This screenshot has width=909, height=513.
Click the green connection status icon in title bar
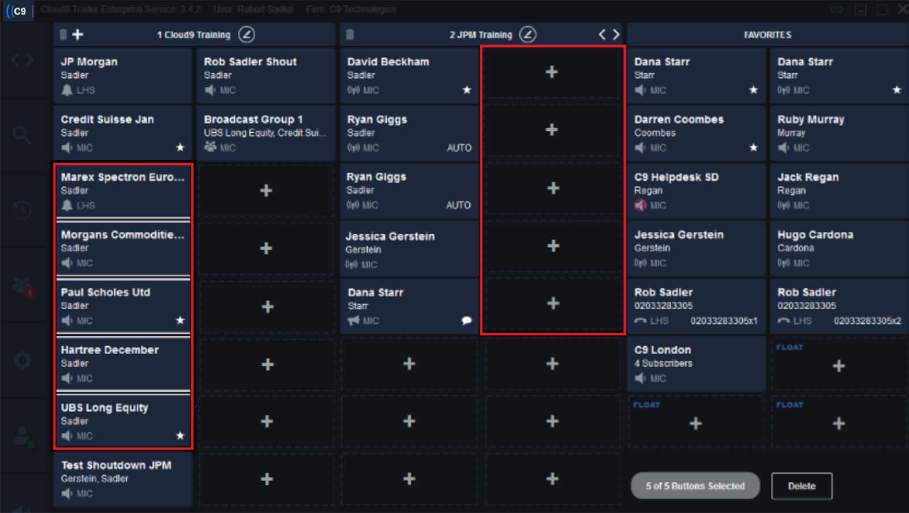pos(837,10)
